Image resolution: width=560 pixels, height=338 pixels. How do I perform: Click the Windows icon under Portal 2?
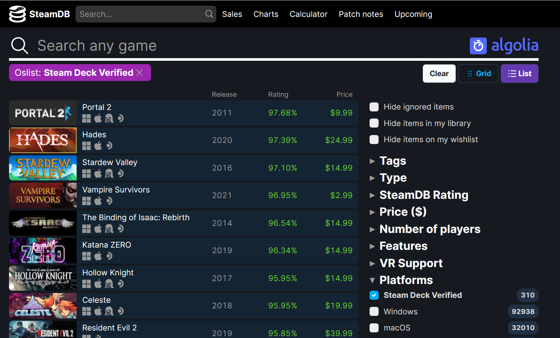click(x=86, y=119)
